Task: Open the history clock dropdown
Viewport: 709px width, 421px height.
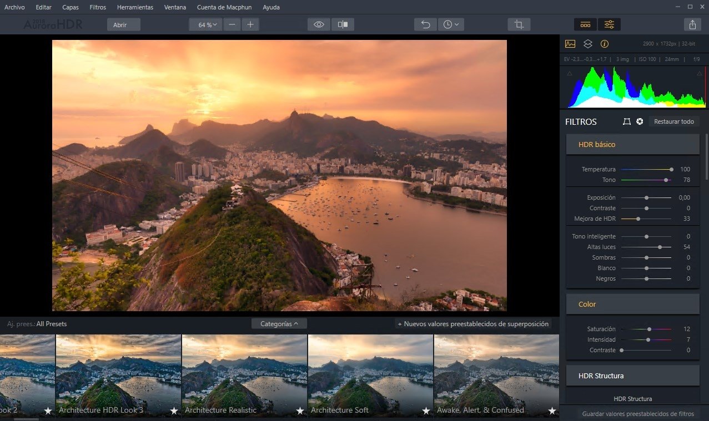Action: click(x=451, y=24)
